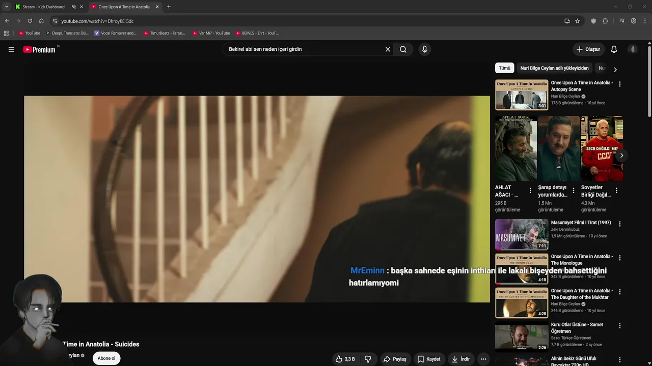Click Sazcı Türkçe Öğretmeni channel name

click(571, 338)
